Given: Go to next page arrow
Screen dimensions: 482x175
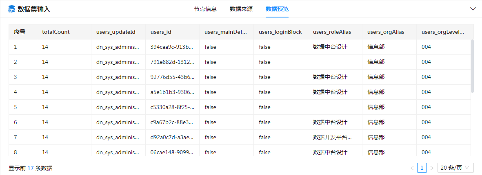Looking at the screenshot, I should click(x=432, y=168).
